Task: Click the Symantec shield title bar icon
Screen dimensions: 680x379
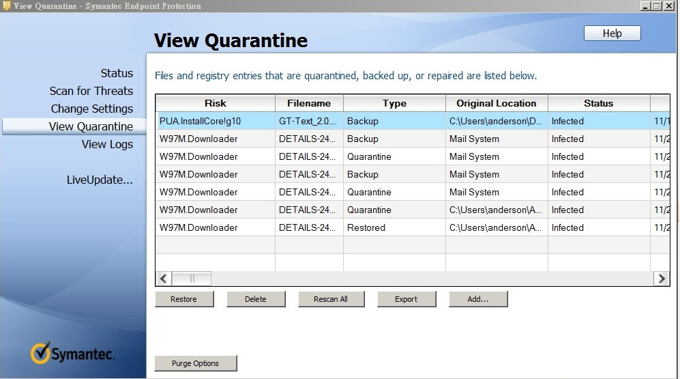Action: click(6, 5)
